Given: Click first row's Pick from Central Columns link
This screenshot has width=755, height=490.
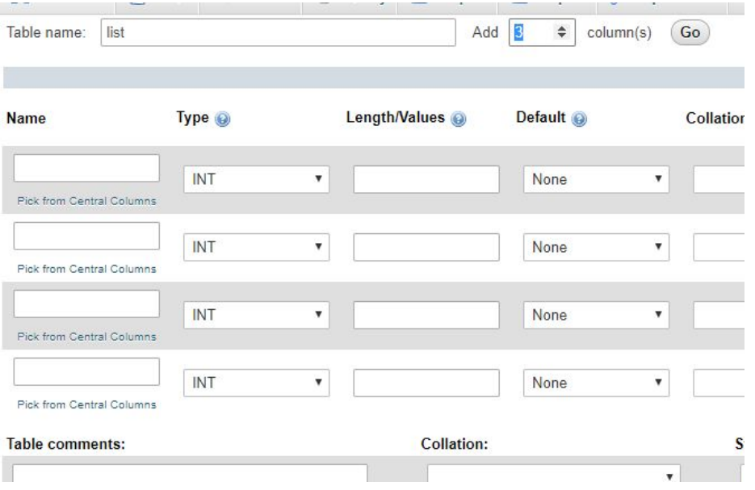Looking at the screenshot, I should tap(86, 201).
